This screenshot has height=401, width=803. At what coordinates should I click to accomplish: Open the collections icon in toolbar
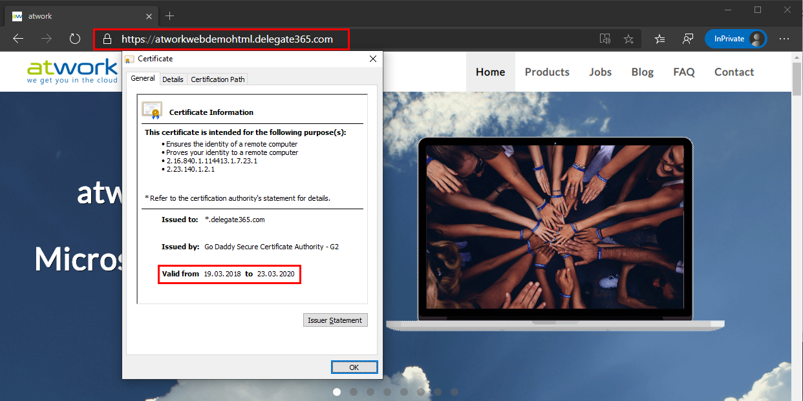[688, 39]
